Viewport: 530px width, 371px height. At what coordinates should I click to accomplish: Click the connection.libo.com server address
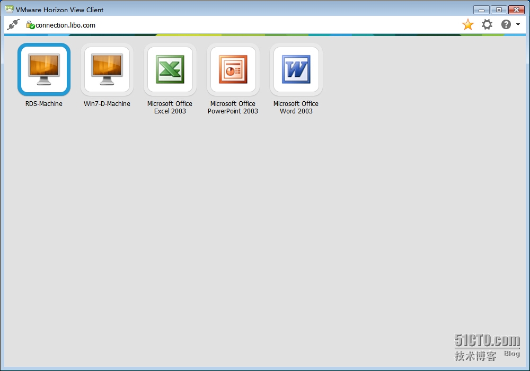coord(66,25)
